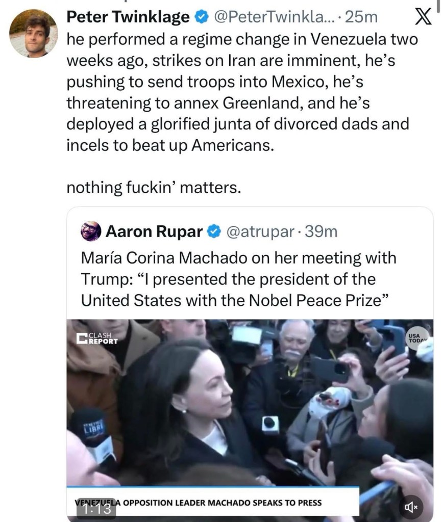The width and height of the screenshot is (443, 522).
Task: Click the 39m quoted tweet timestamp
Action: 321,232
